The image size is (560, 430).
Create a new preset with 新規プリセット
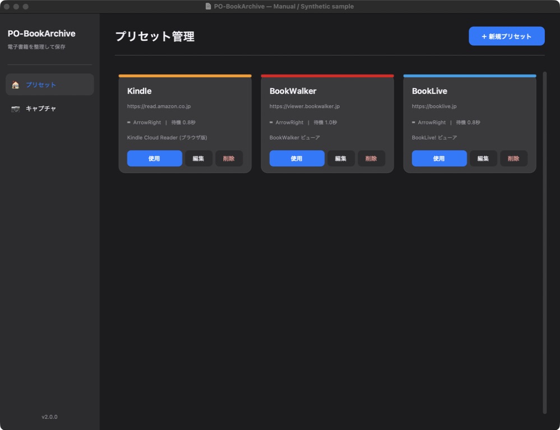(x=506, y=36)
